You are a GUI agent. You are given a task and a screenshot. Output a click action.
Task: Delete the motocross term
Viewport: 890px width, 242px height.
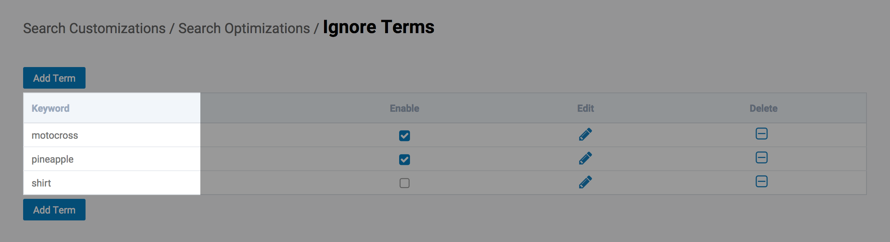point(761,134)
